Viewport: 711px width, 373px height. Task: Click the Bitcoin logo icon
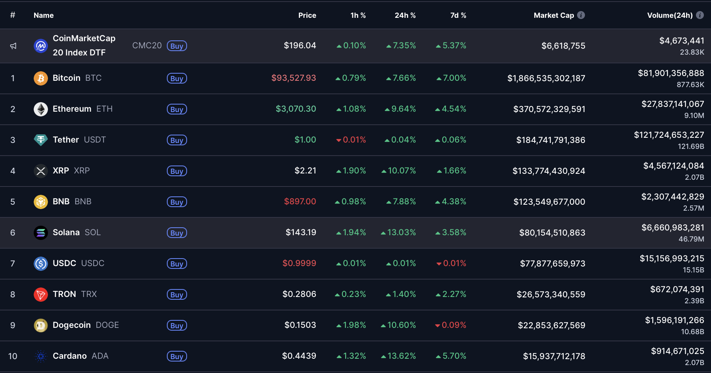tap(40, 78)
